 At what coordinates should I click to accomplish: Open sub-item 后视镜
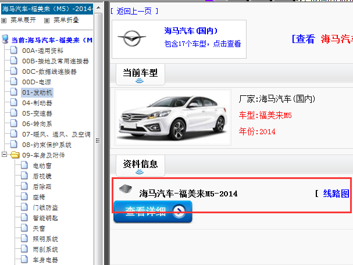pos(42,176)
